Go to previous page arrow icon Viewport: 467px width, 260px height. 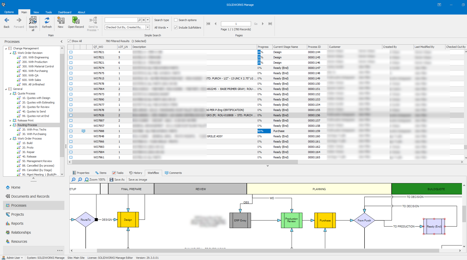(x=215, y=24)
